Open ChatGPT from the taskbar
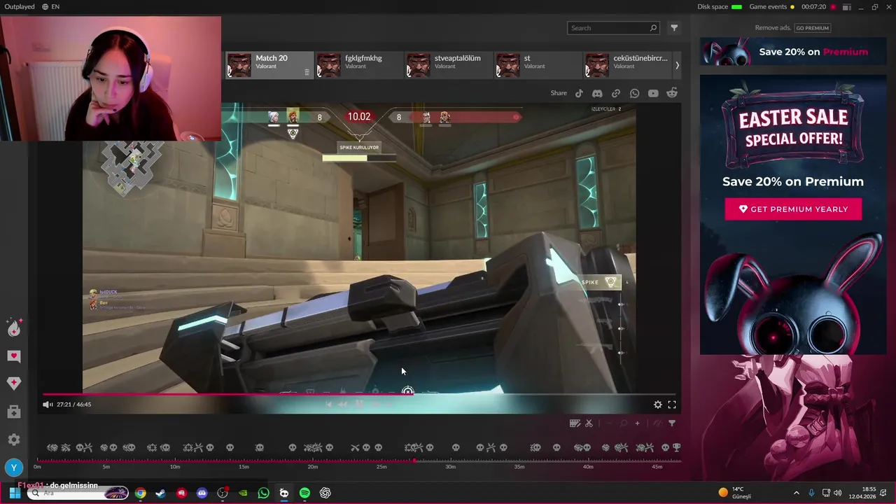Image resolution: width=896 pixels, height=504 pixels. (325, 493)
